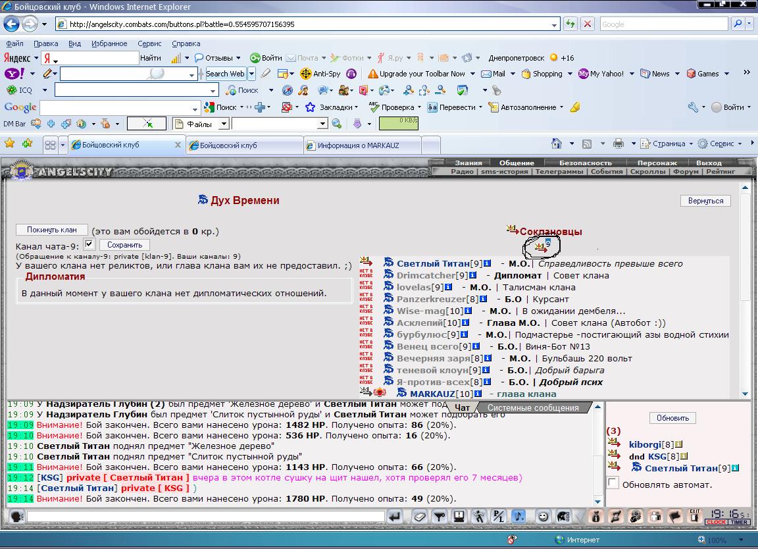The width and height of the screenshot is (758, 549).
Task: Click the eraser clear-chat icon
Action: (420, 517)
